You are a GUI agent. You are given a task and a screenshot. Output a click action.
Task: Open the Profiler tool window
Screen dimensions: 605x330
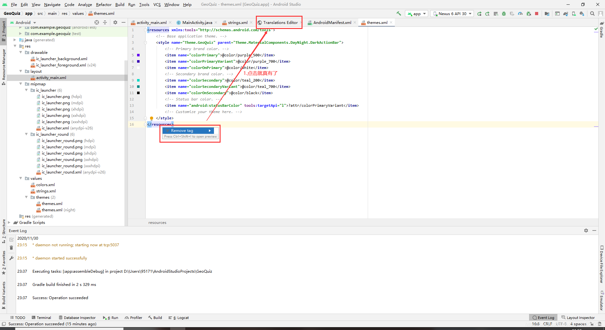coord(134,318)
